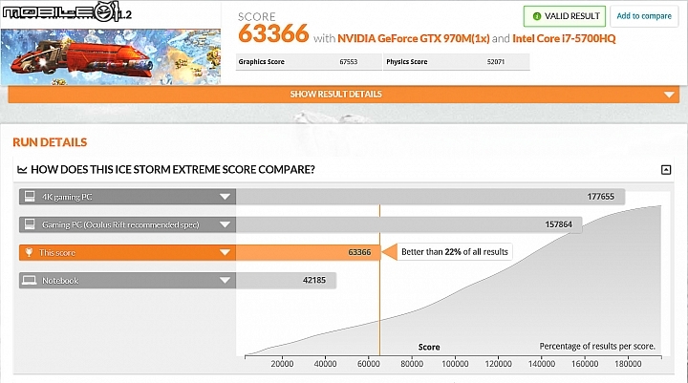
Task: Click the Score axis title on the chart
Action: [429, 347]
